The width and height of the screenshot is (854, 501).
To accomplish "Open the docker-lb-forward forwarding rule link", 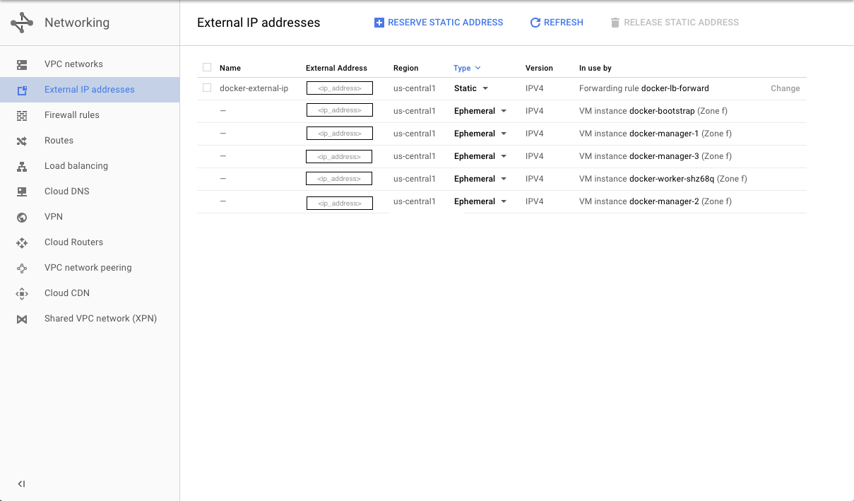I will click(675, 88).
